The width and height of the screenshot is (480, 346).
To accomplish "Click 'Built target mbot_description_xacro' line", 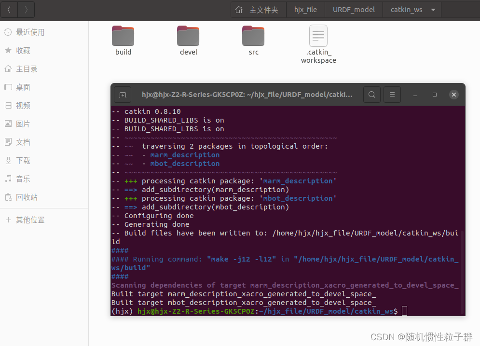I will [x=244, y=303].
